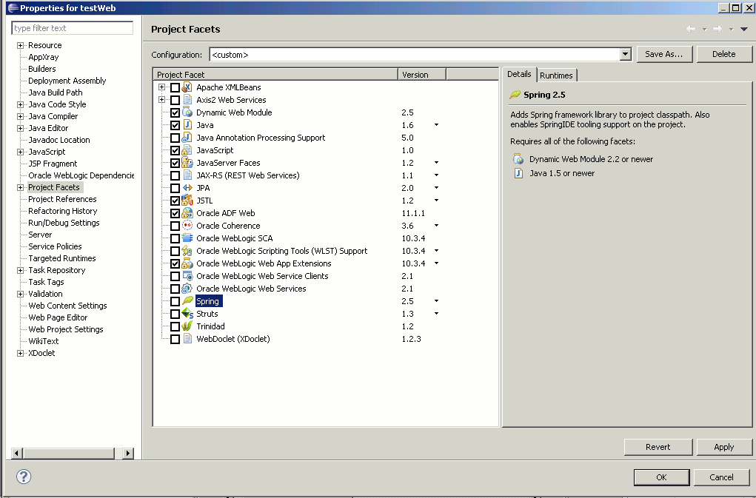Click the Cancel button
Screen dimensions: 756x498
(722, 477)
